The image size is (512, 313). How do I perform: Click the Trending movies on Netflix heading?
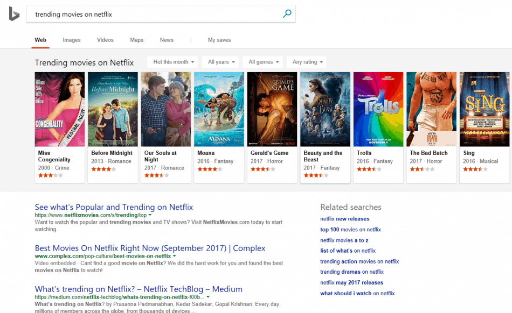pos(84,62)
